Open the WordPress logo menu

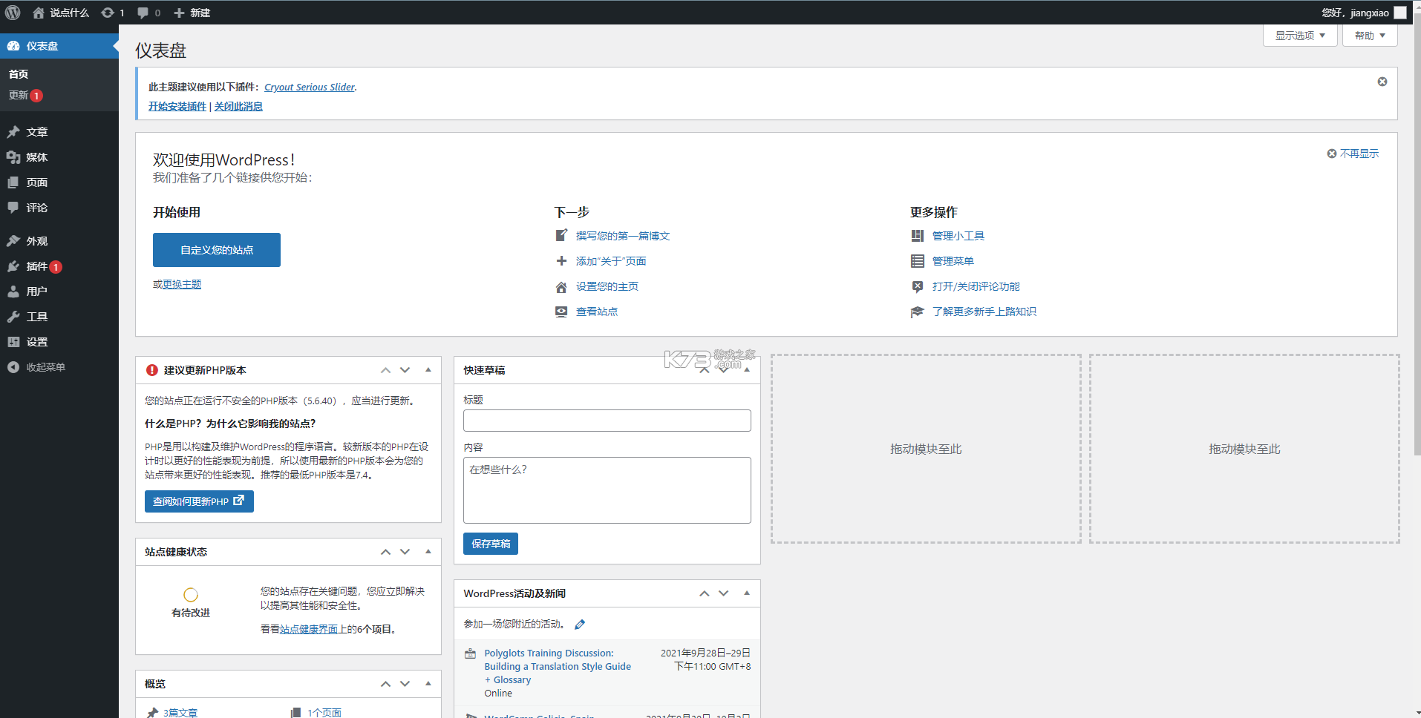pyautogui.click(x=13, y=13)
